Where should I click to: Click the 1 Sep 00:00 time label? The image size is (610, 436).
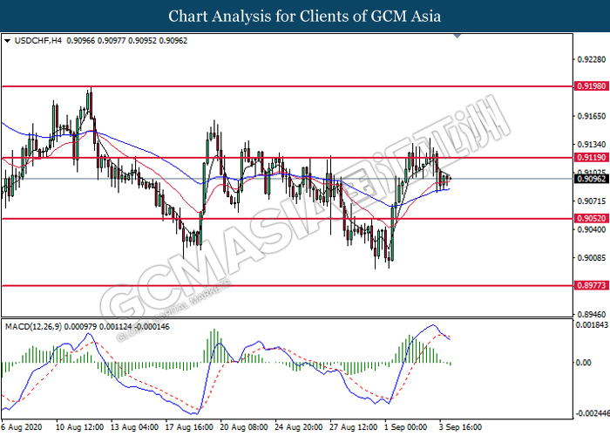406,427
